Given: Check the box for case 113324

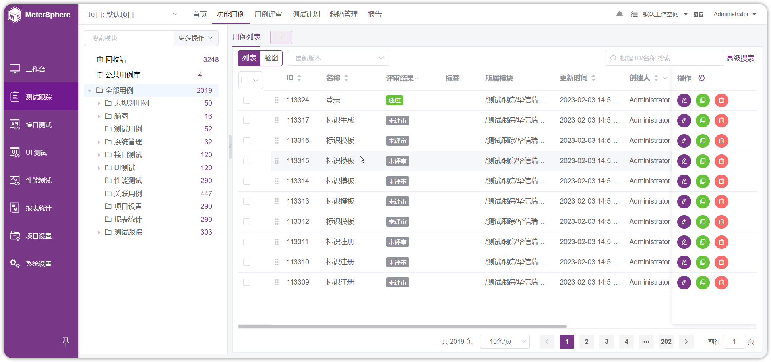Looking at the screenshot, I should (x=247, y=100).
